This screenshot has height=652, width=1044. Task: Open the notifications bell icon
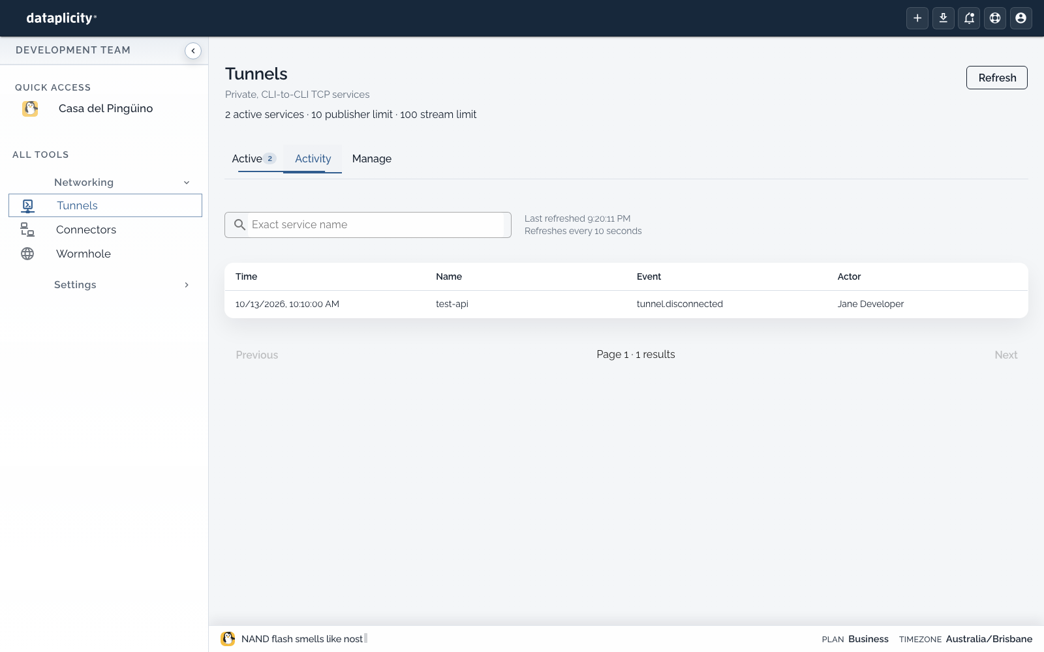pos(969,18)
